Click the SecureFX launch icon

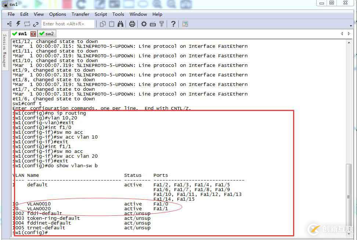[185, 24]
